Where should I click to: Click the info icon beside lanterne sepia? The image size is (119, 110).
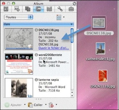[x=36, y=80]
